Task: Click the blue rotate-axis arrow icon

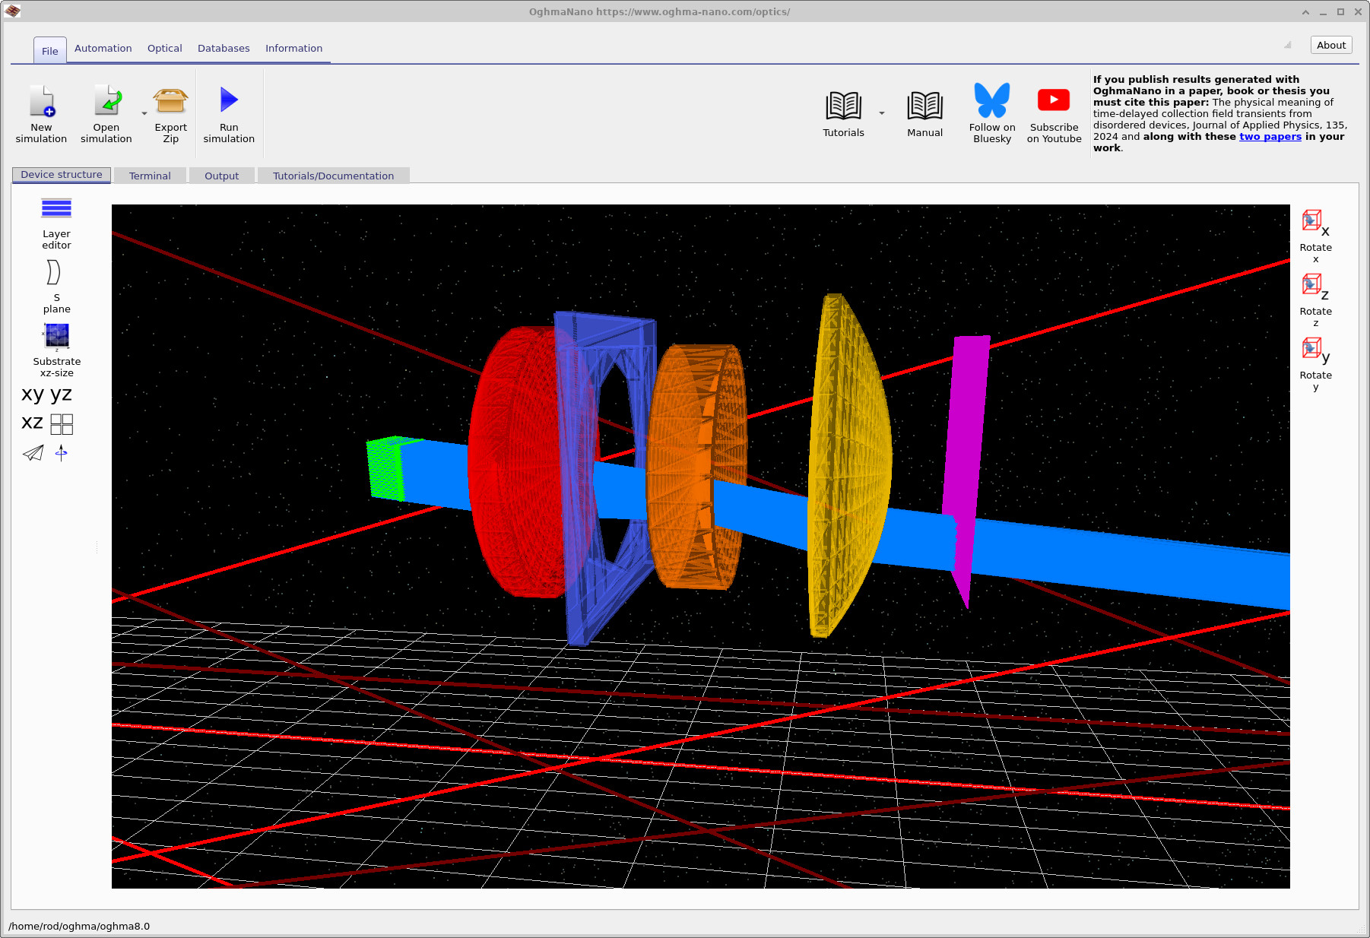Action: coord(61,453)
